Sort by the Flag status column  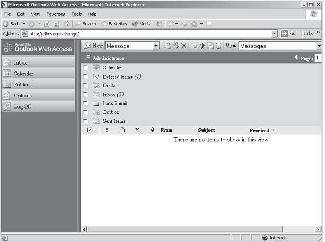(137, 130)
